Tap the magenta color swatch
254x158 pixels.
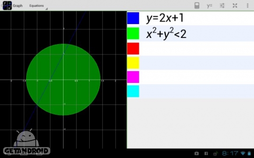[x=133, y=77]
